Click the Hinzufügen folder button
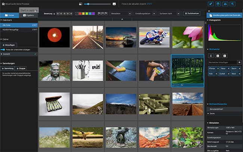 [9, 45]
